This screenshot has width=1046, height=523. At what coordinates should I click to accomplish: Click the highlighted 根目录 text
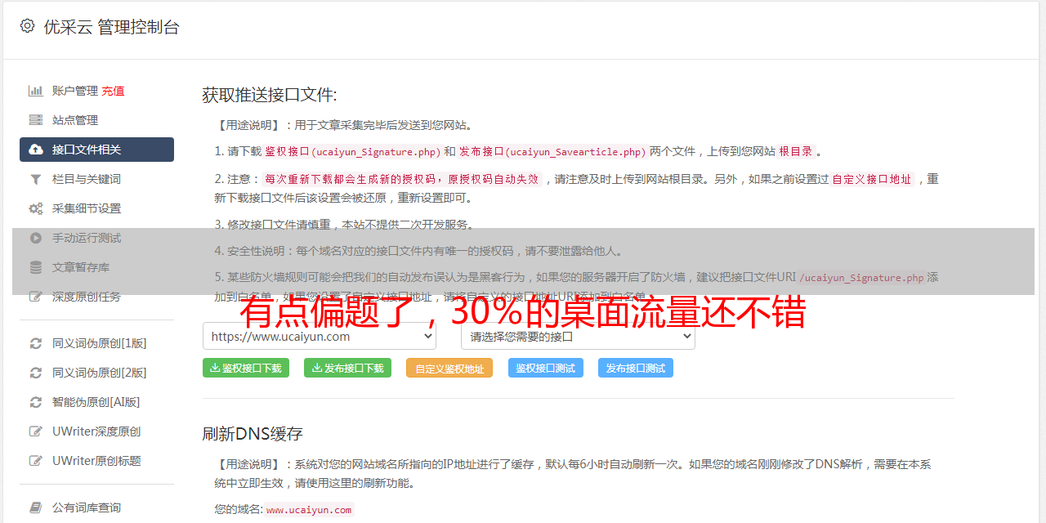(x=796, y=151)
